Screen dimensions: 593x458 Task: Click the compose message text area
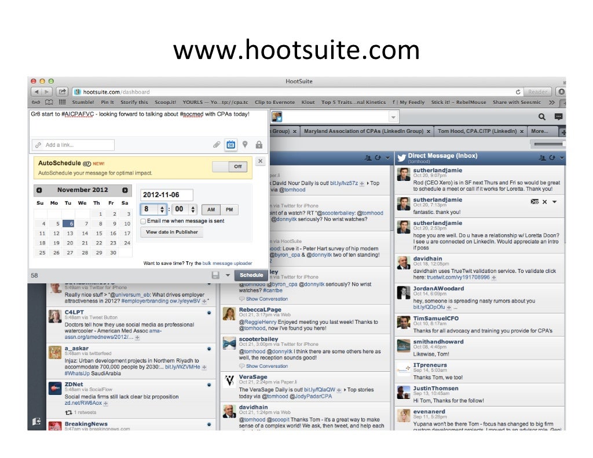coord(149,123)
